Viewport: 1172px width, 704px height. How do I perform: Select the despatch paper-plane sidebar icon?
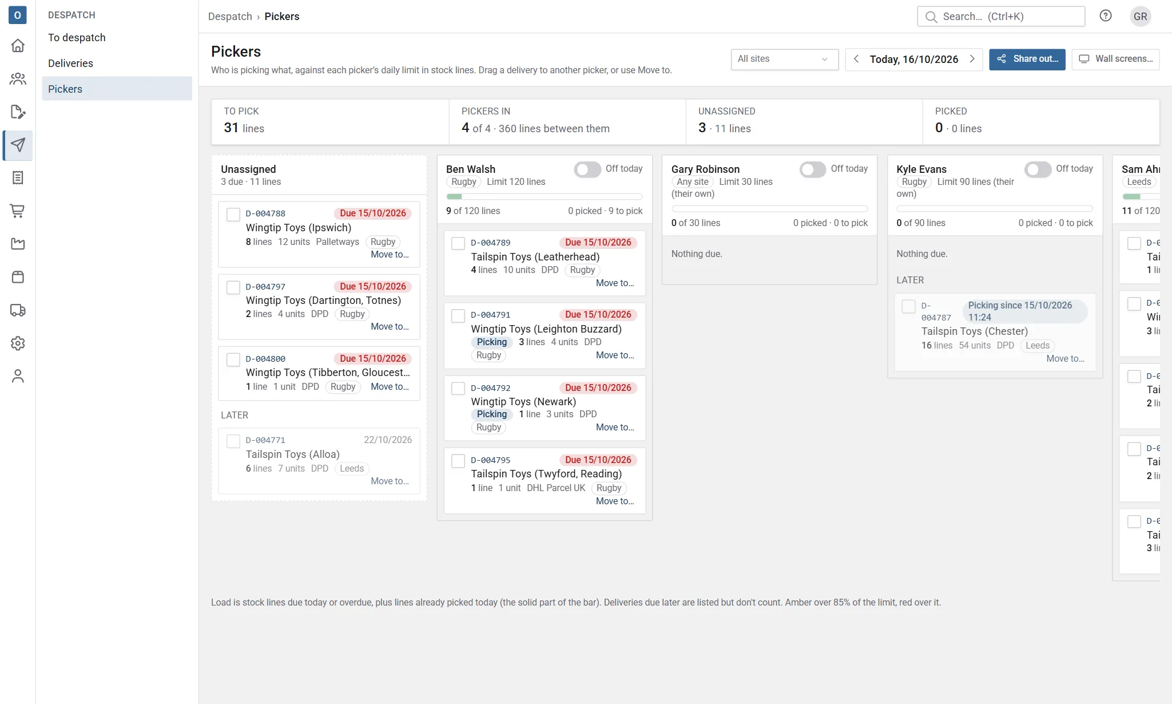18,145
